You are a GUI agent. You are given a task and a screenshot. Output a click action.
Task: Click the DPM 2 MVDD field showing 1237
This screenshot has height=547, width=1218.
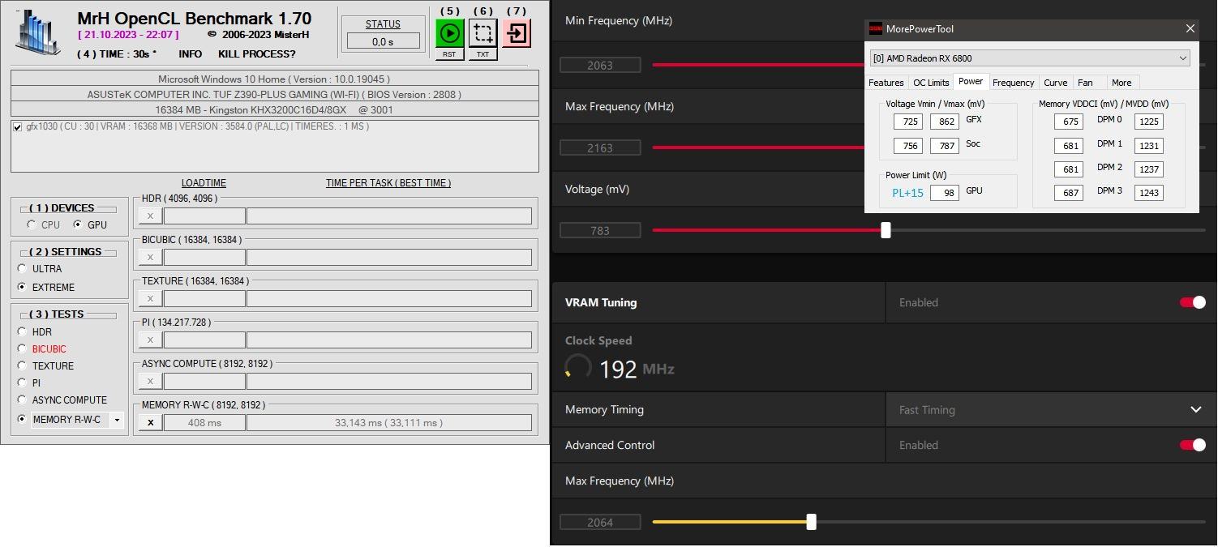coord(1148,169)
